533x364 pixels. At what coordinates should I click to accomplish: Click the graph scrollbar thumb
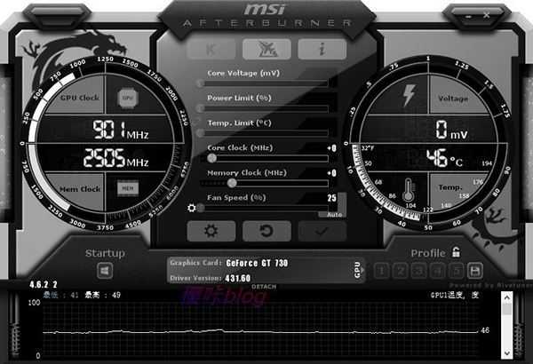(507, 309)
